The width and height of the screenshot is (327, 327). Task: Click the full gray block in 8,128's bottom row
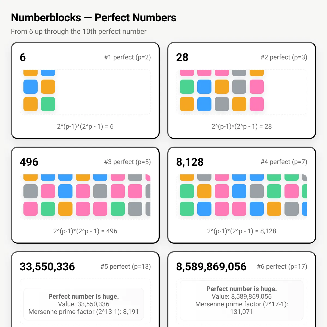292,209
